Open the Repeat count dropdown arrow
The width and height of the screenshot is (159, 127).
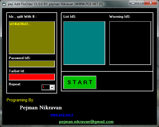[52, 87]
